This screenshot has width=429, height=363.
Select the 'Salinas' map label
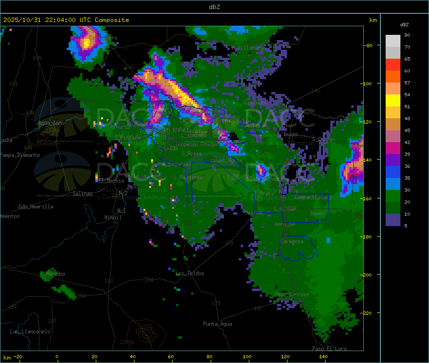tap(82, 194)
